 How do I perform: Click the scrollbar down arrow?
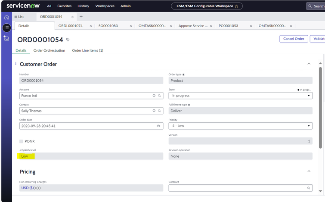pyautogui.click(x=320, y=191)
